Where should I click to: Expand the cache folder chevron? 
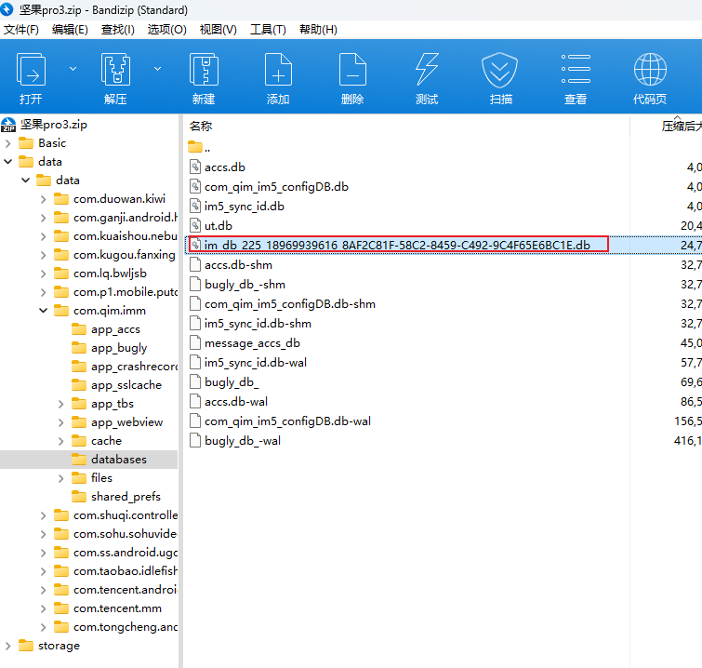click(60, 441)
